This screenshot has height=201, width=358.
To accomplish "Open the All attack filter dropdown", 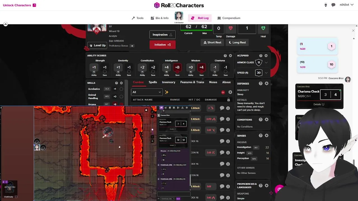I will coord(147,92).
